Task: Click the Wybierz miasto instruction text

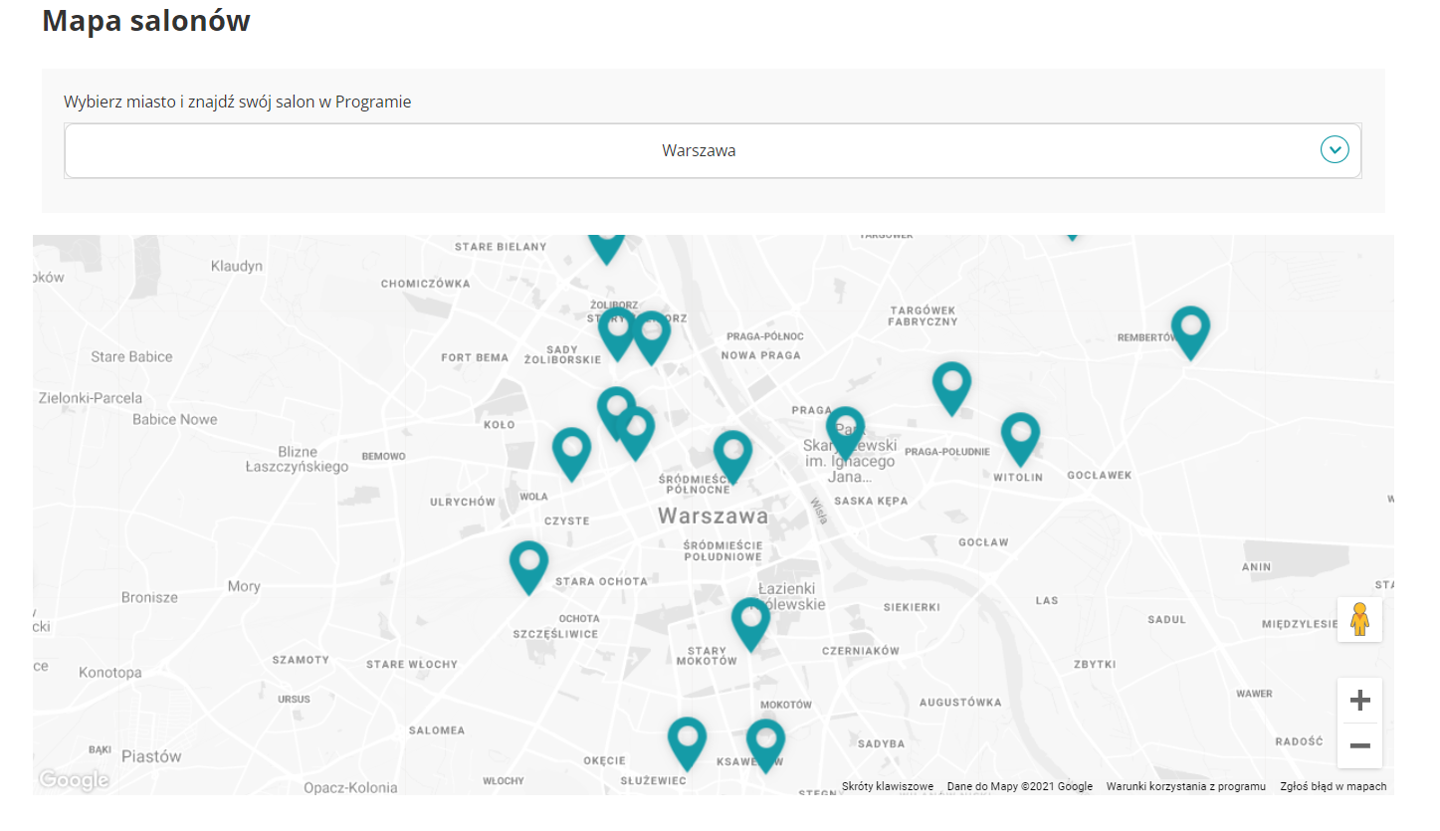Action: coord(237,102)
